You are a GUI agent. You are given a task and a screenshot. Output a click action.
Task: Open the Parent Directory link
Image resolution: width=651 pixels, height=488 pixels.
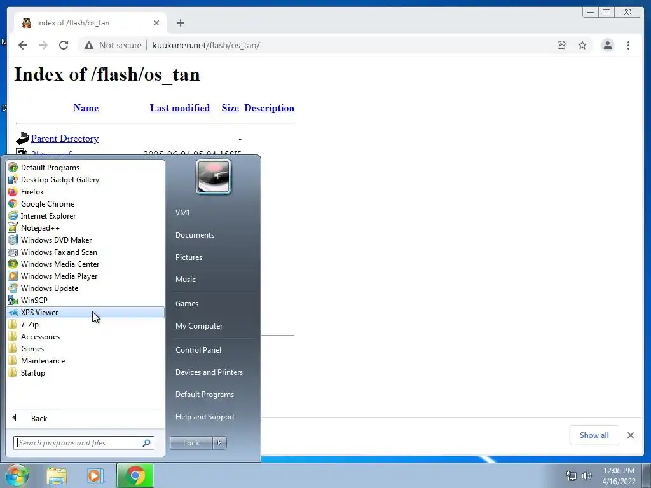65,139
